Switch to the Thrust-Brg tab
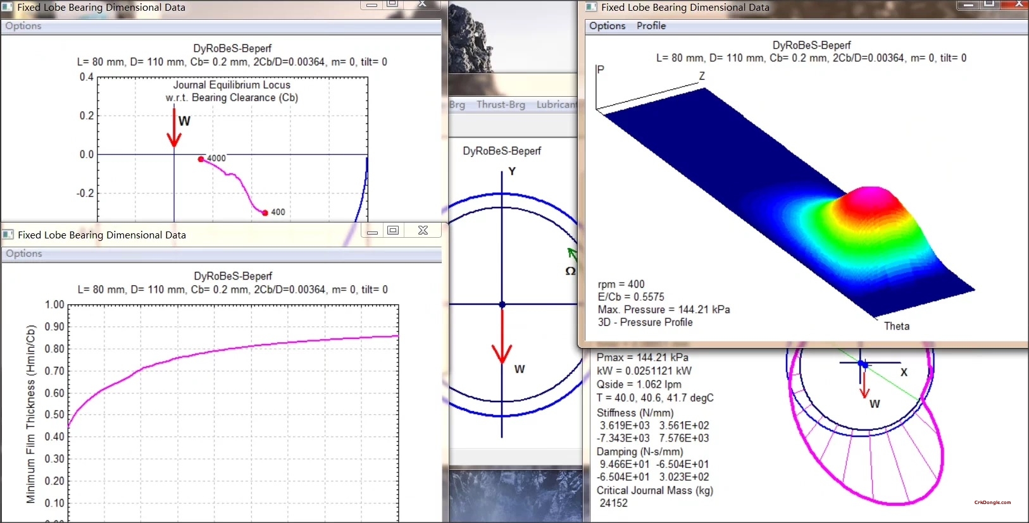1029x523 pixels. click(501, 105)
